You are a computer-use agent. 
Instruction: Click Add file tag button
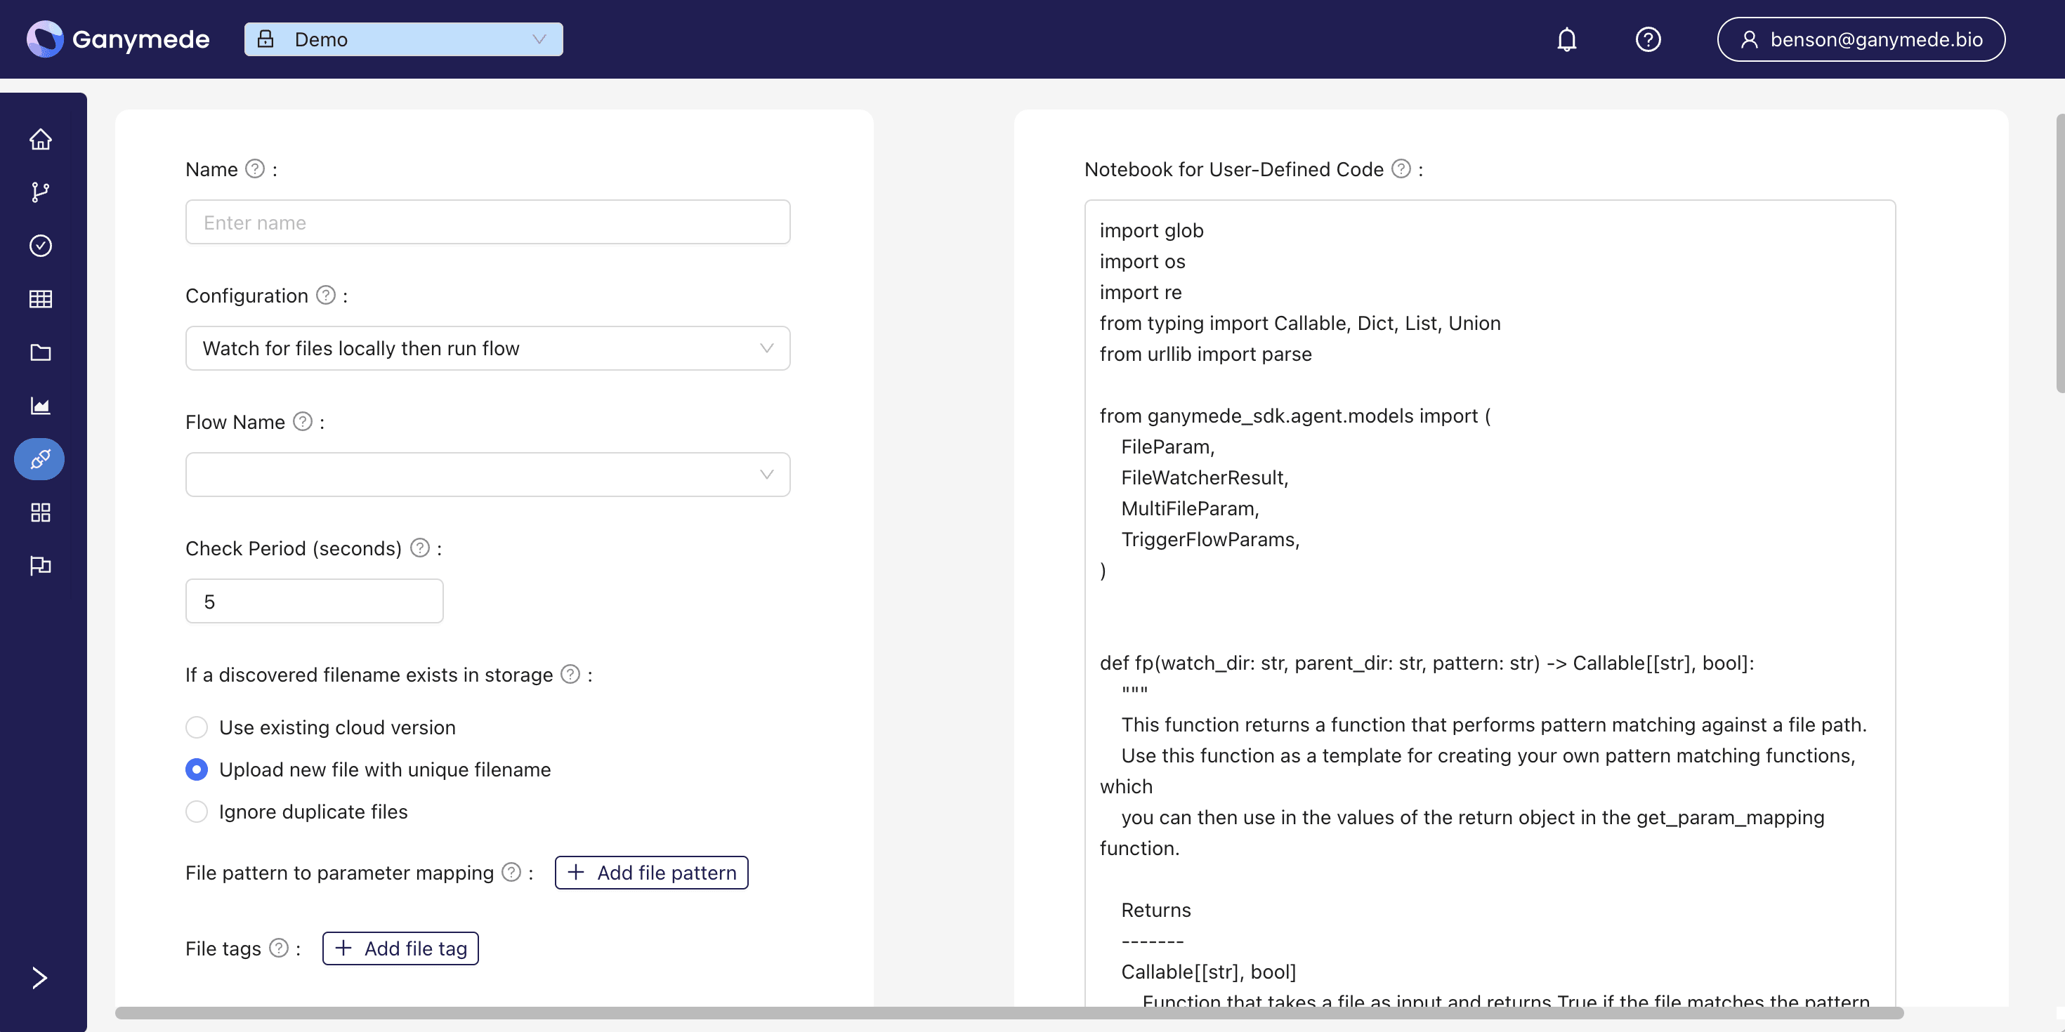coord(400,948)
